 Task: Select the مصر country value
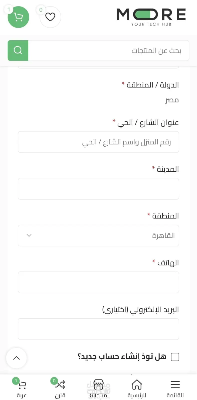tap(172, 100)
